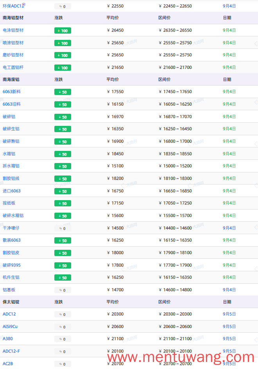258x369 pixels.
Task: Click the green ↓50 badge for 破碎生铝
Action: pos(63,129)
